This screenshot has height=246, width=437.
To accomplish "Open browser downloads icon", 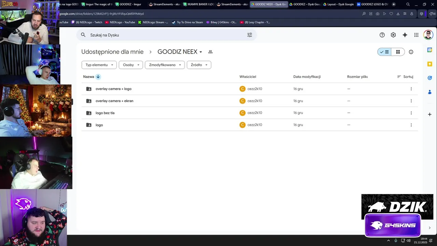I will [398, 14].
